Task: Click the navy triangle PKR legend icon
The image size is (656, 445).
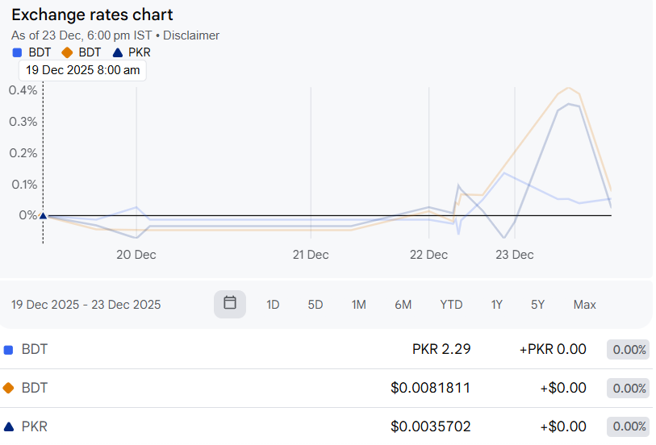Action: 117,52
